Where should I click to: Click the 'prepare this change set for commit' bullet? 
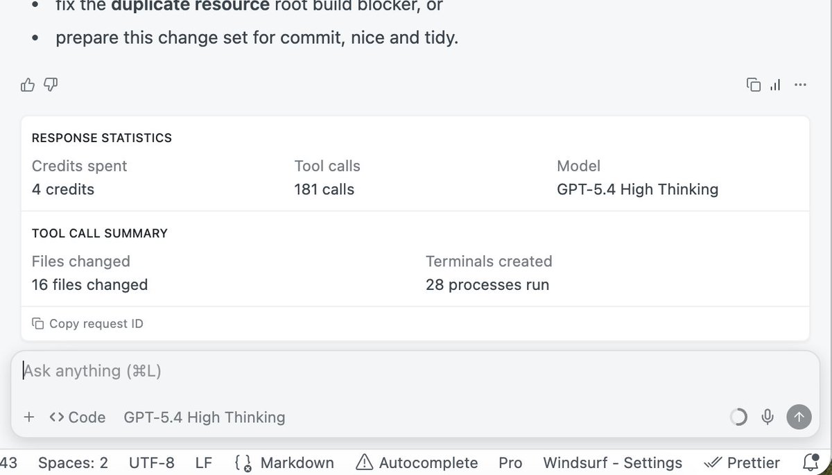click(x=257, y=37)
